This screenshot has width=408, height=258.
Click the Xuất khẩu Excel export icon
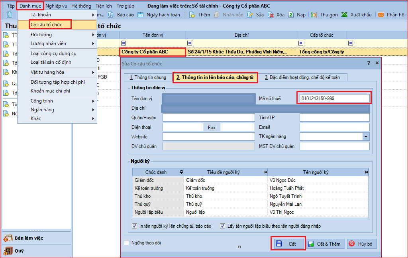345,15
